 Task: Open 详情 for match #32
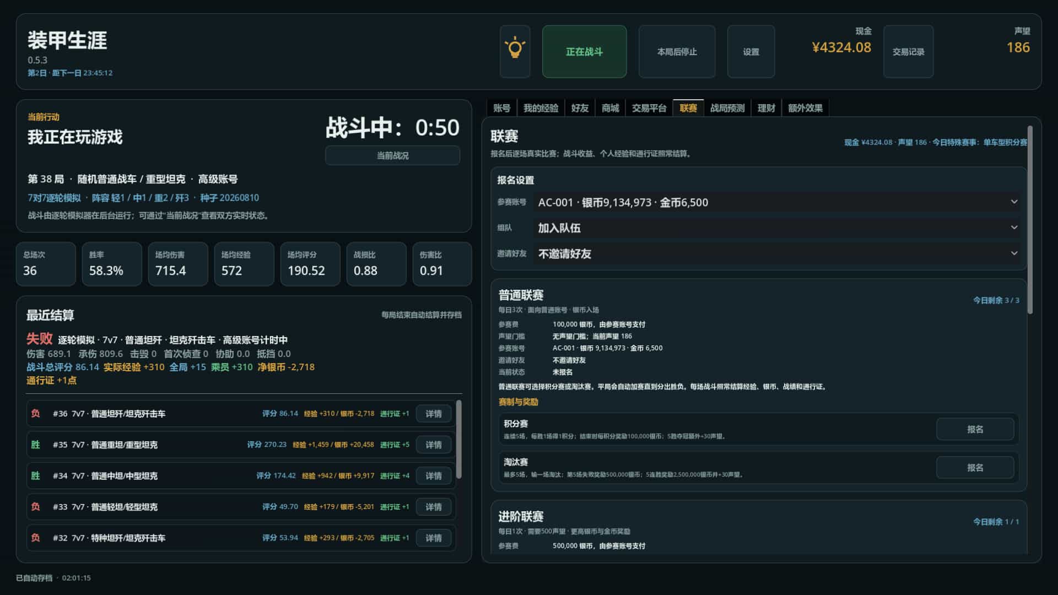[434, 538]
